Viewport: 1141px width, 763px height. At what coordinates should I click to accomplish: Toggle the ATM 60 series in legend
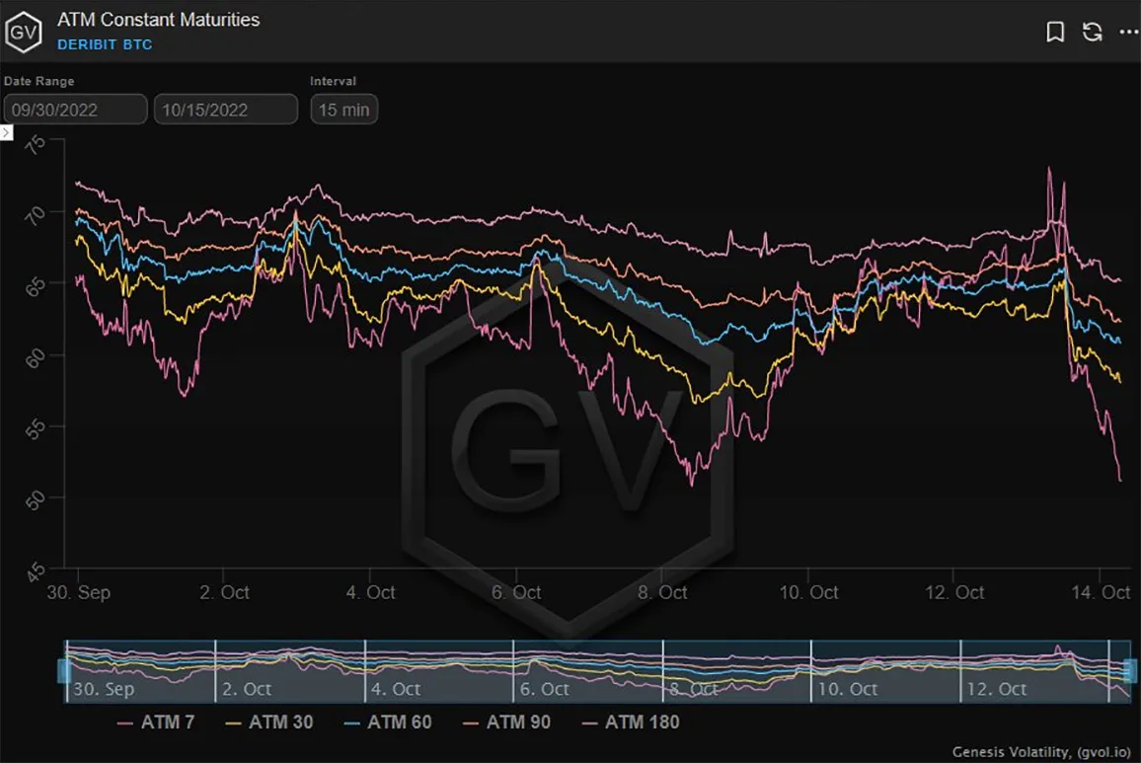[388, 723]
